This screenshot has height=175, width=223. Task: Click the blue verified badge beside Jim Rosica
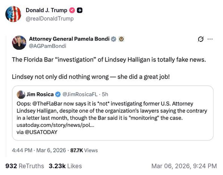click(58, 94)
